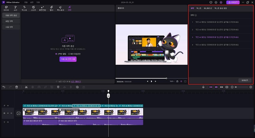This screenshot has width=255, height=138.
Task: Open the user account icon in title bar
Action: [221, 2]
